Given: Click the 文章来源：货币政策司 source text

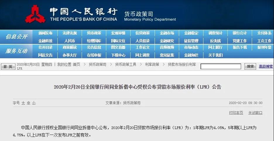Looking at the screenshot, I should 123,103.
